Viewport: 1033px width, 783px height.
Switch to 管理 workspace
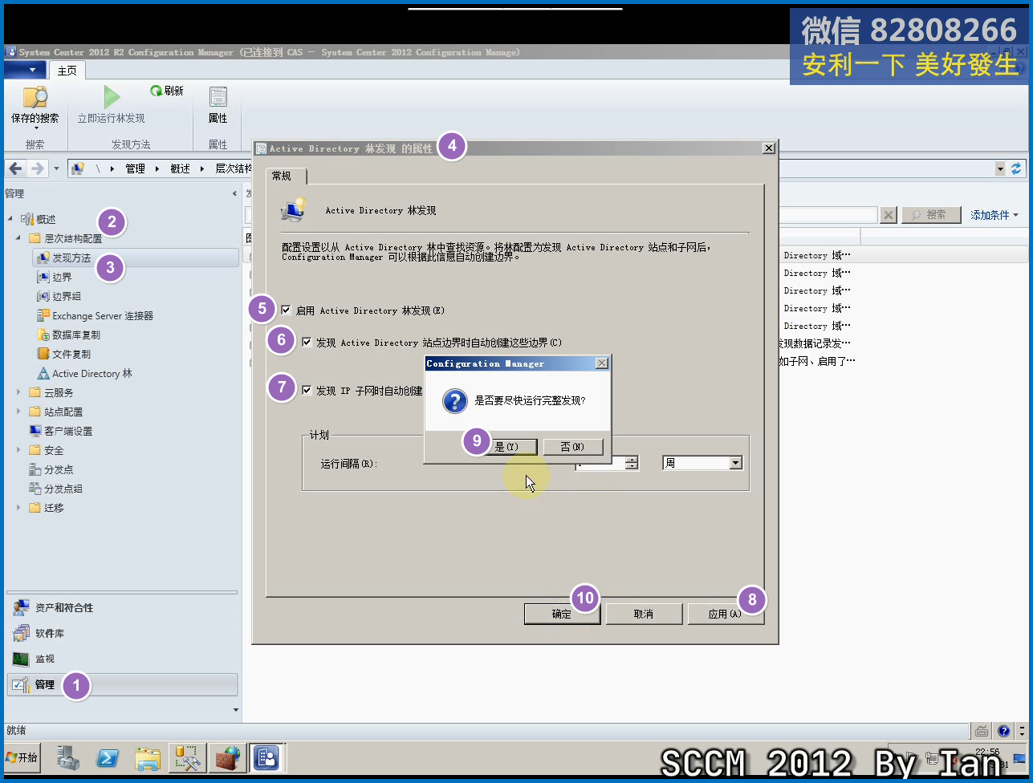click(121, 684)
